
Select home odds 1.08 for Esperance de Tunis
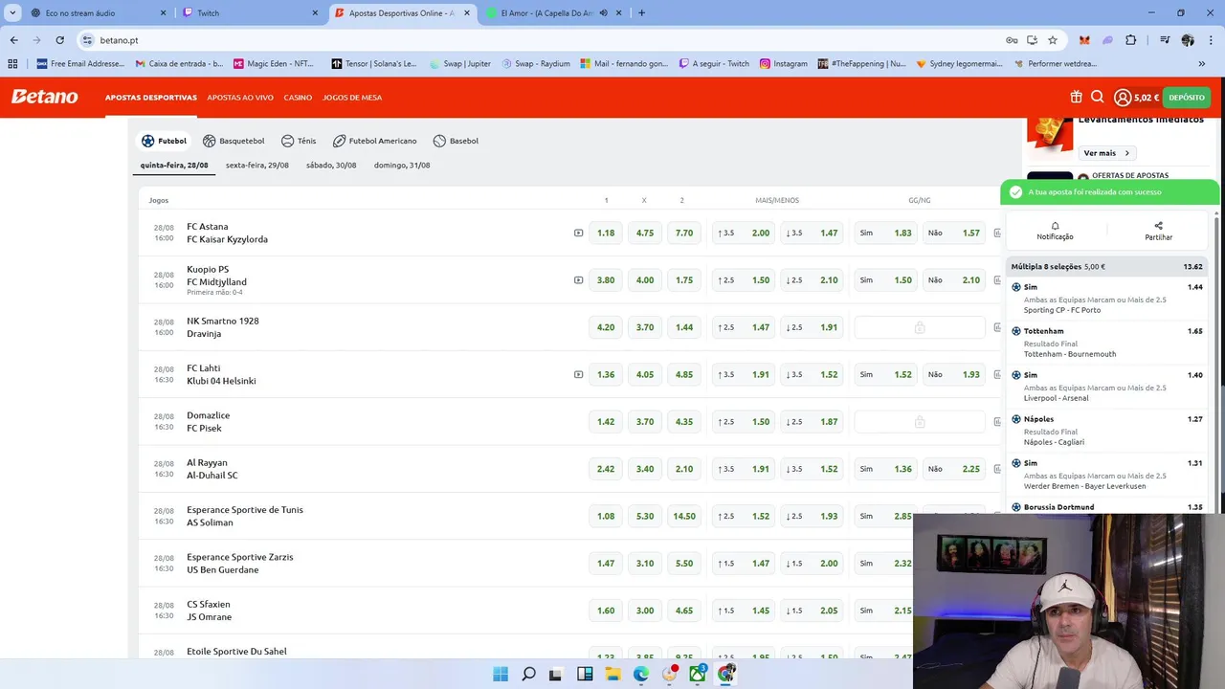[606, 516]
